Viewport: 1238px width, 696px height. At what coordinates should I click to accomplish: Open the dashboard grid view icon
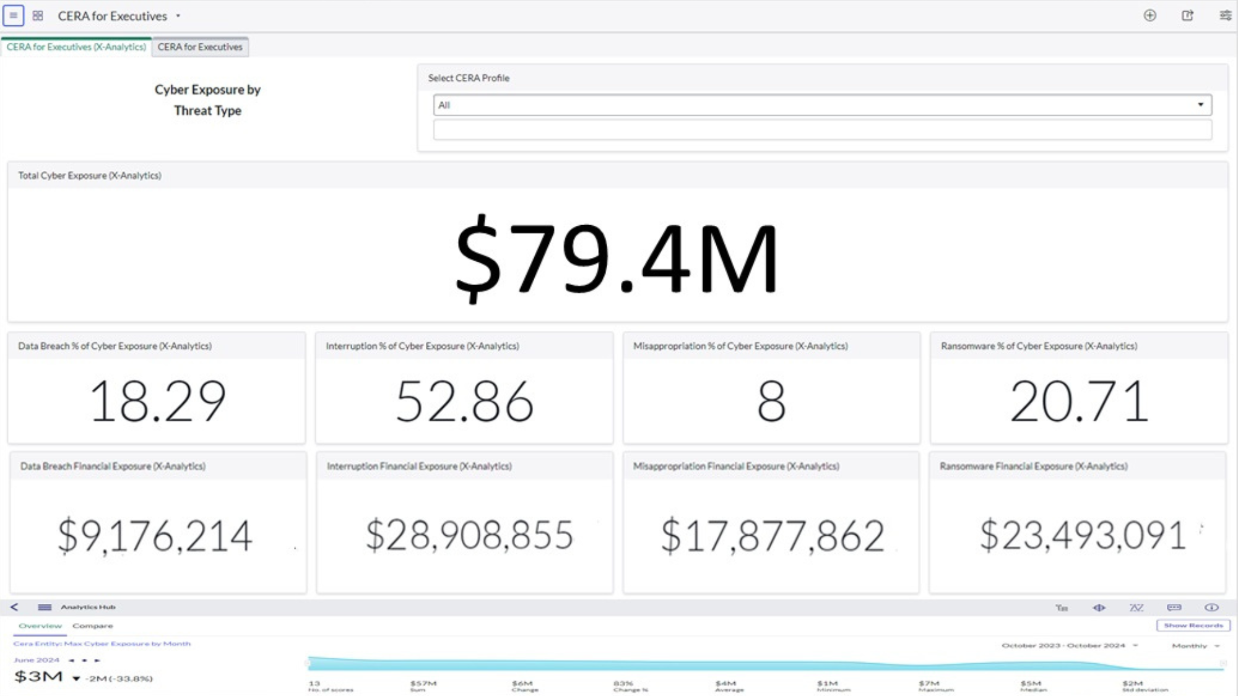click(x=38, y=15)
